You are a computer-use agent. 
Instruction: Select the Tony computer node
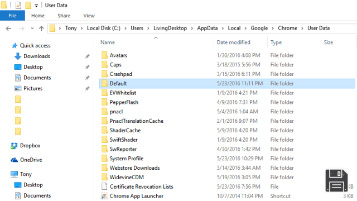[21, 174]
